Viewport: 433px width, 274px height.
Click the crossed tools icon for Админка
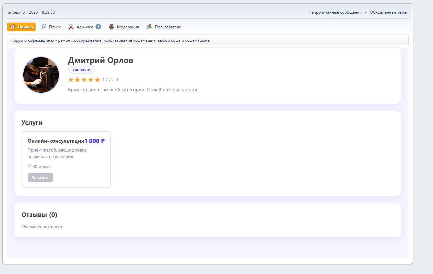(x=71, y=27)
